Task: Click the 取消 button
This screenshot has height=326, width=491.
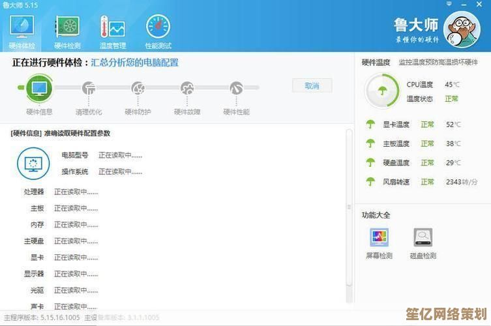Action: click(312, 85)
